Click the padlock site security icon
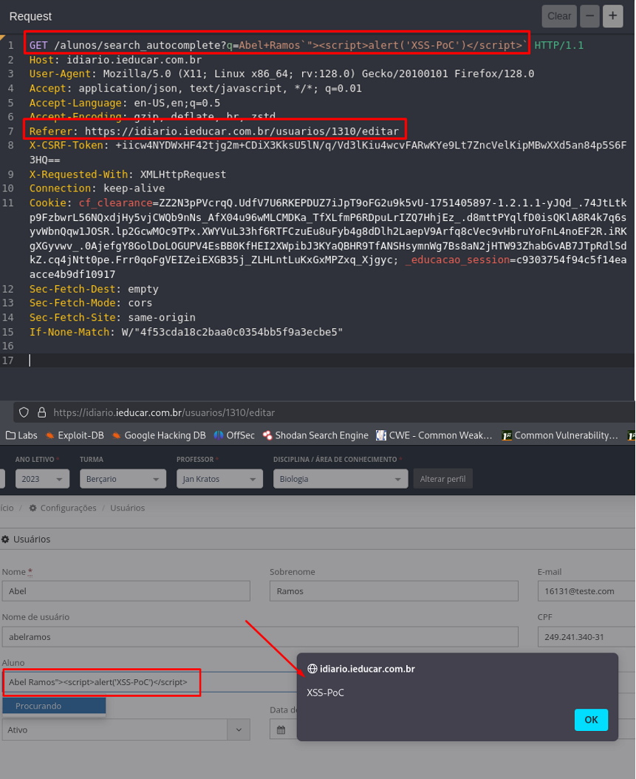Screen dimensions: 636x779 (x=42, y=412)
